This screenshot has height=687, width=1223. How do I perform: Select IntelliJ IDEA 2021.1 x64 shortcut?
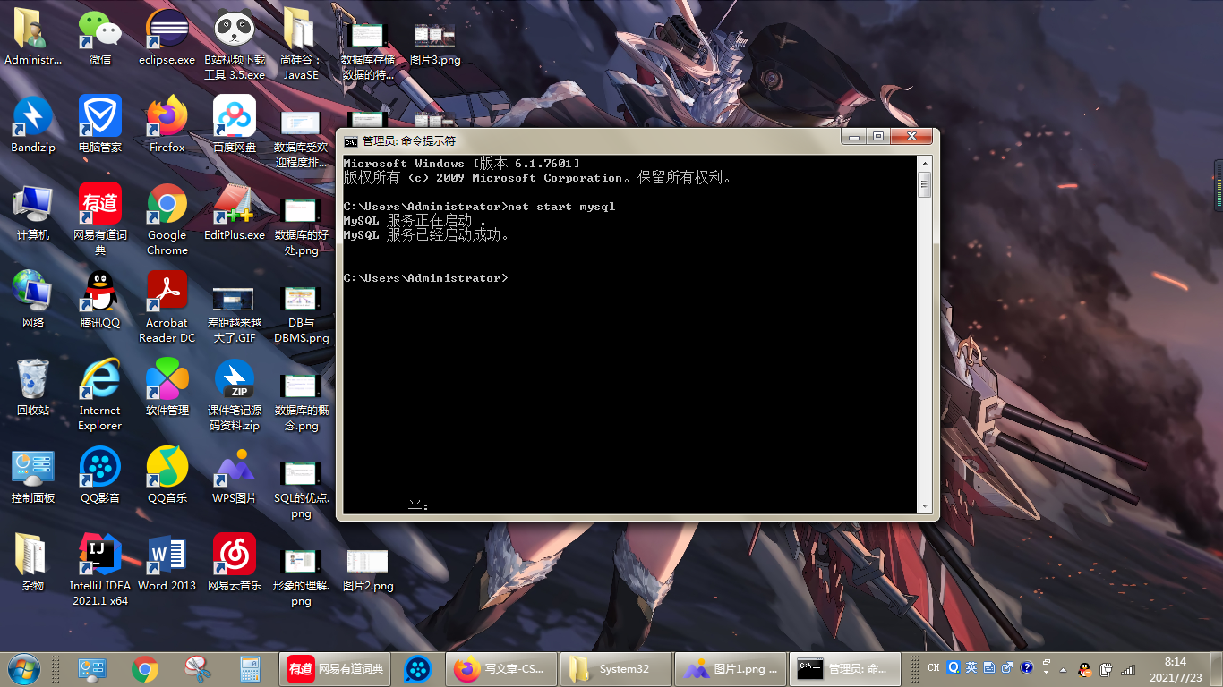click(100, 571)
